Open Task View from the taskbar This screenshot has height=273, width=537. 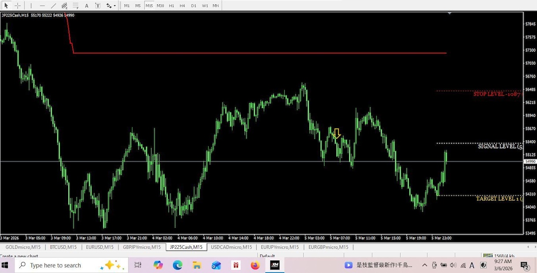coord(138,265)
